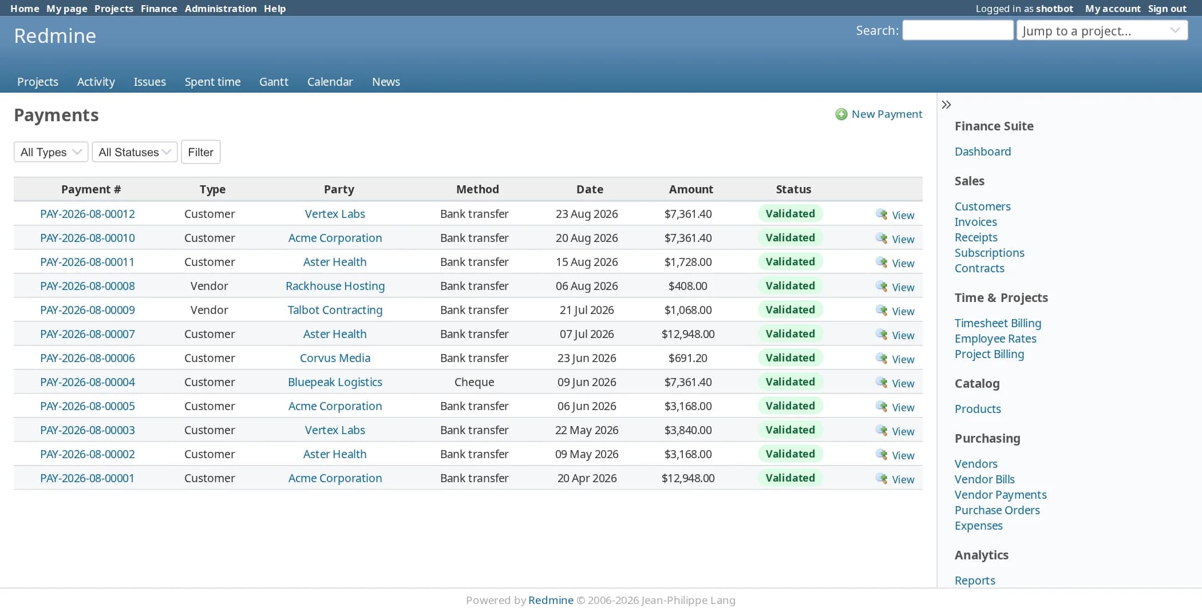This screenshot has height=612, width=1202.
Task: Click view icon for PAY-2026-08-00010 row
Action: click(881, 239)
